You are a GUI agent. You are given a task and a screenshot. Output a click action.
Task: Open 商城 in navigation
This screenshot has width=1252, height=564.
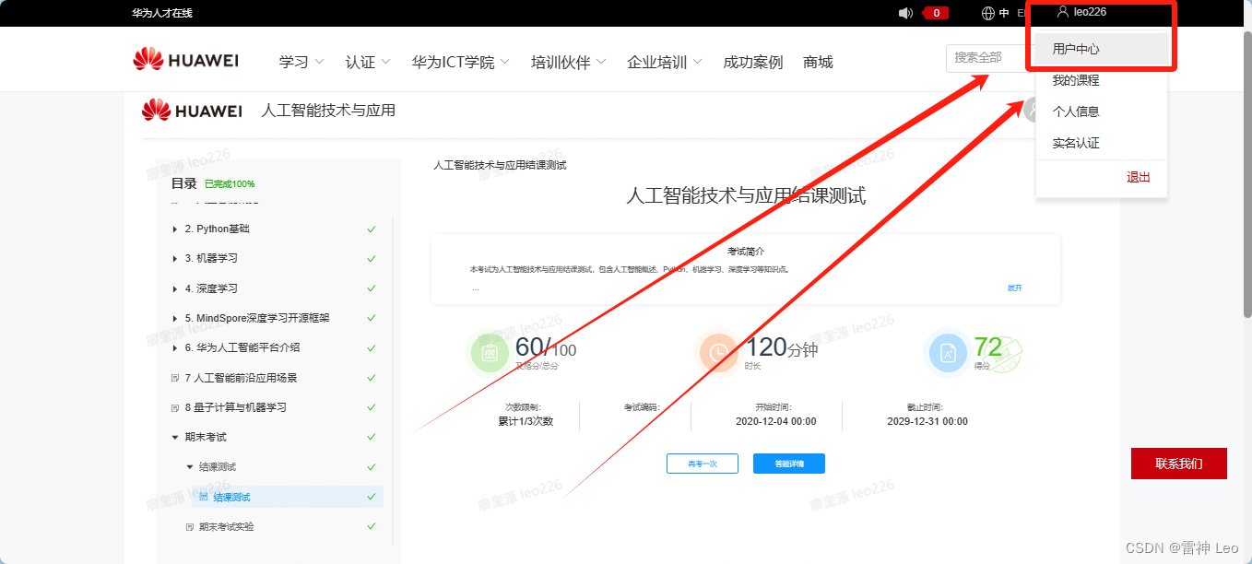[x=818, y=62]
